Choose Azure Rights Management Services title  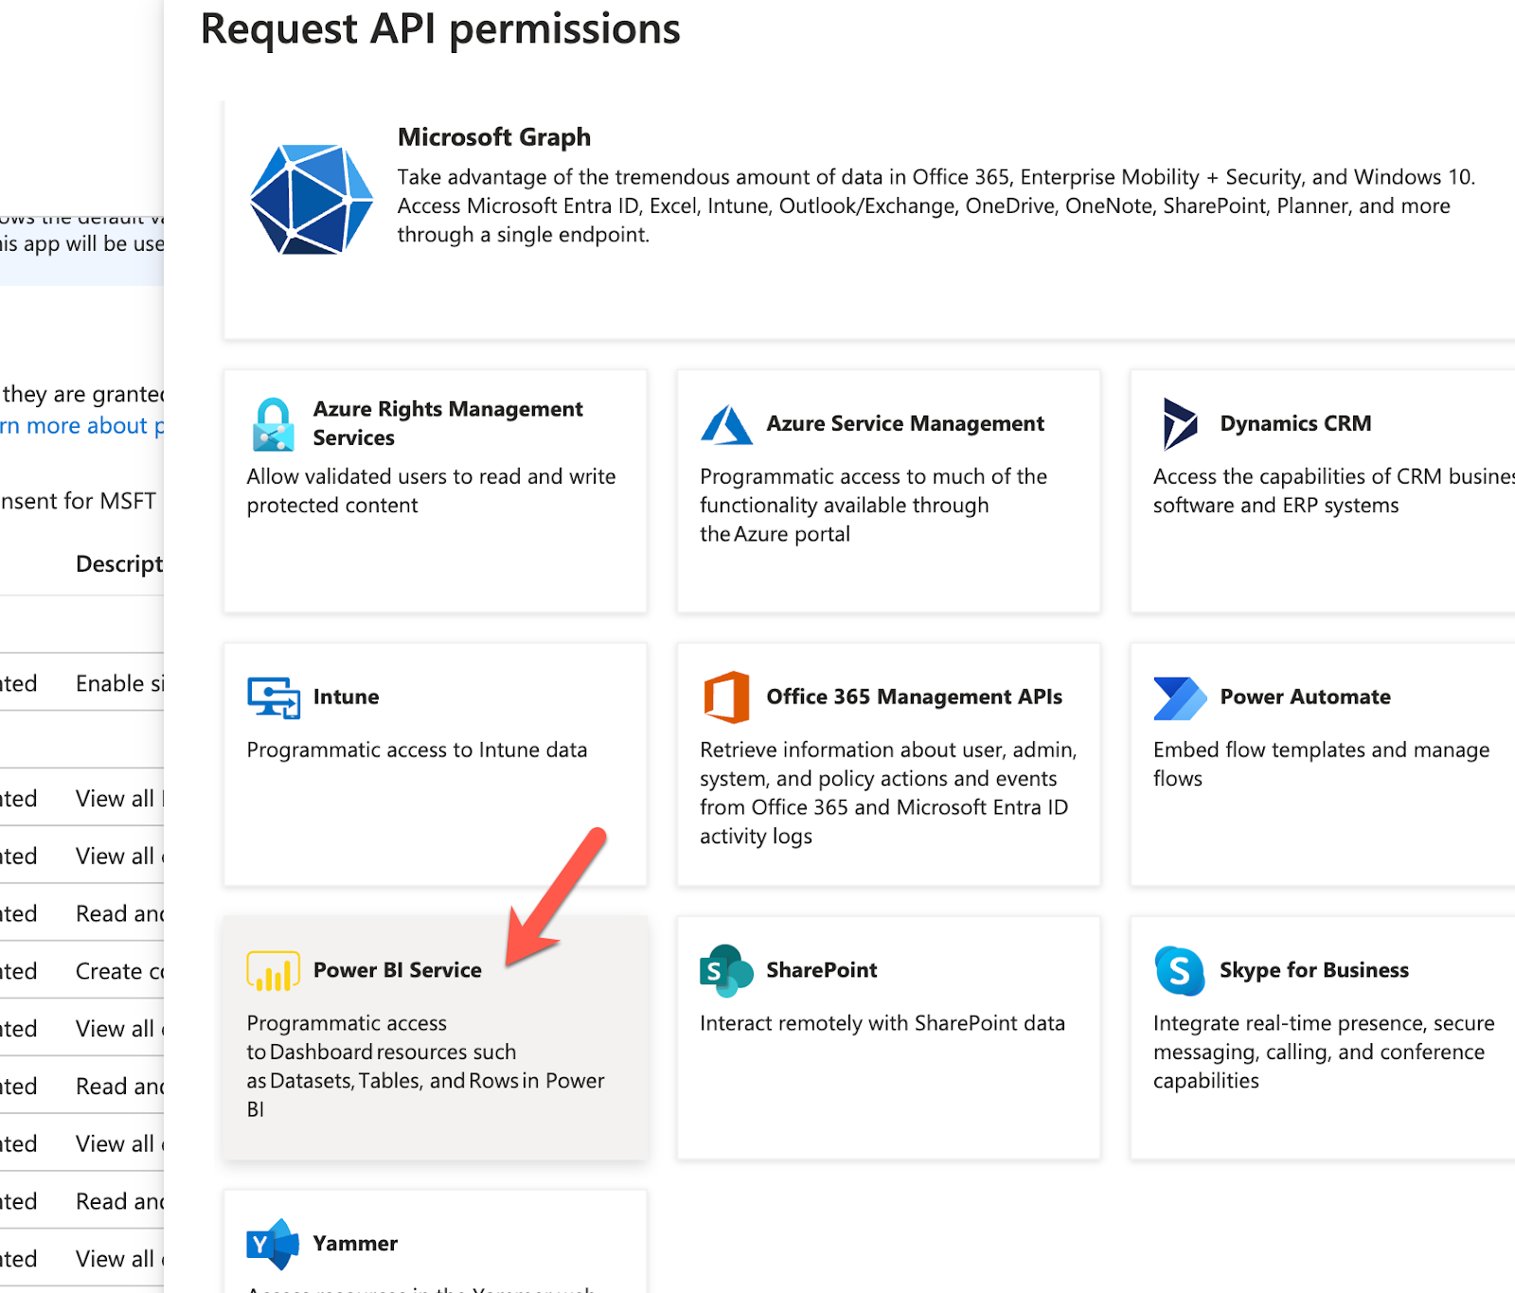coord(448,423)
